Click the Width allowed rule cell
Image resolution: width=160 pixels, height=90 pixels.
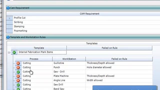coord(119,80)
